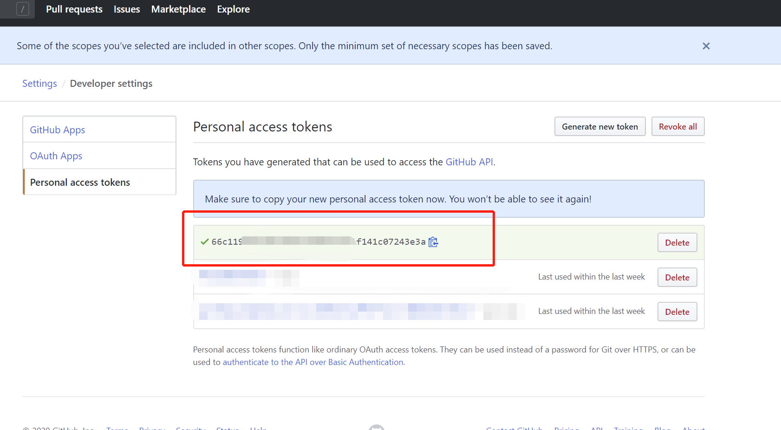This screenshot has height=430, width=781.
Task: Select GitHub Apps in the sidebar
Action: [99, 130]
